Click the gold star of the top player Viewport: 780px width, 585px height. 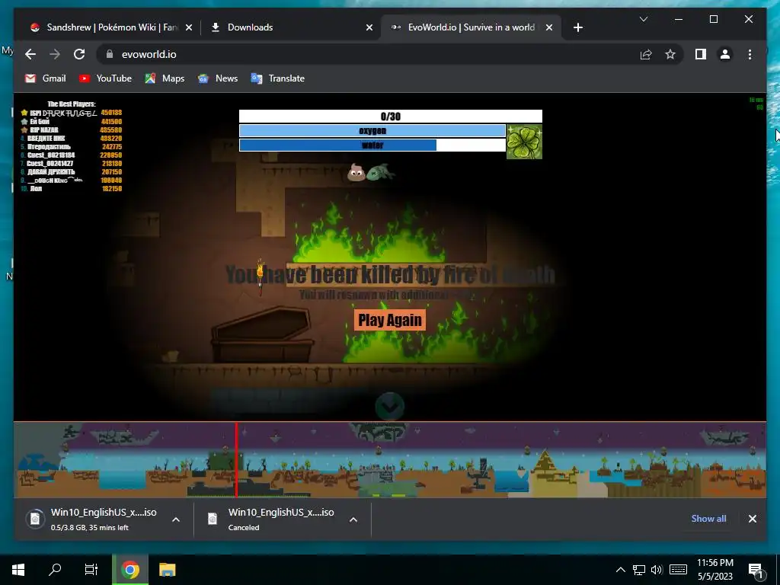click(x=24, y=113)
